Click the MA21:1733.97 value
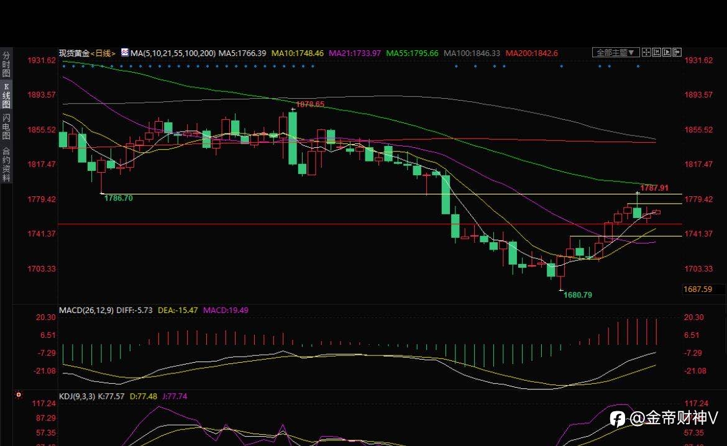Viewport: 727px width, 446px height. [355, 53]
